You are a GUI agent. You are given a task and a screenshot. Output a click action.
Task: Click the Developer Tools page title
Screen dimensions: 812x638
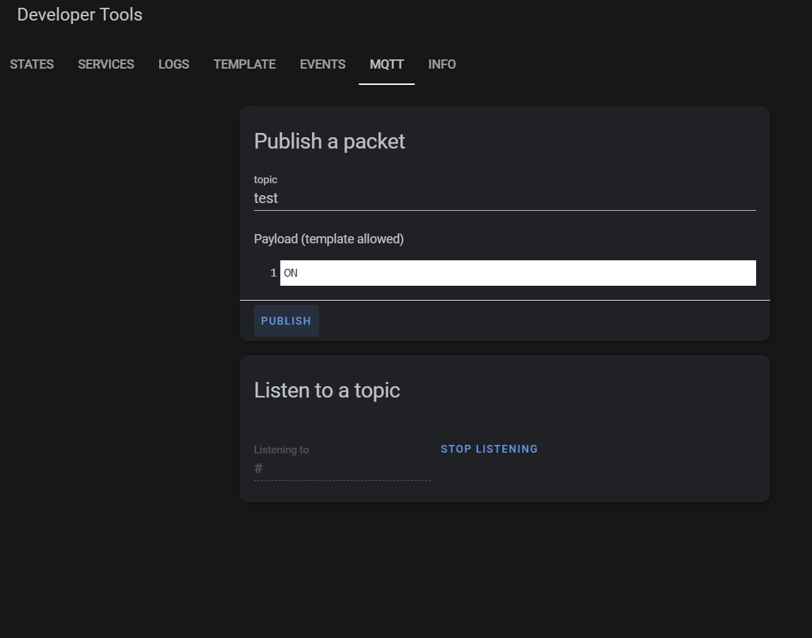click(x=80, y=15)
